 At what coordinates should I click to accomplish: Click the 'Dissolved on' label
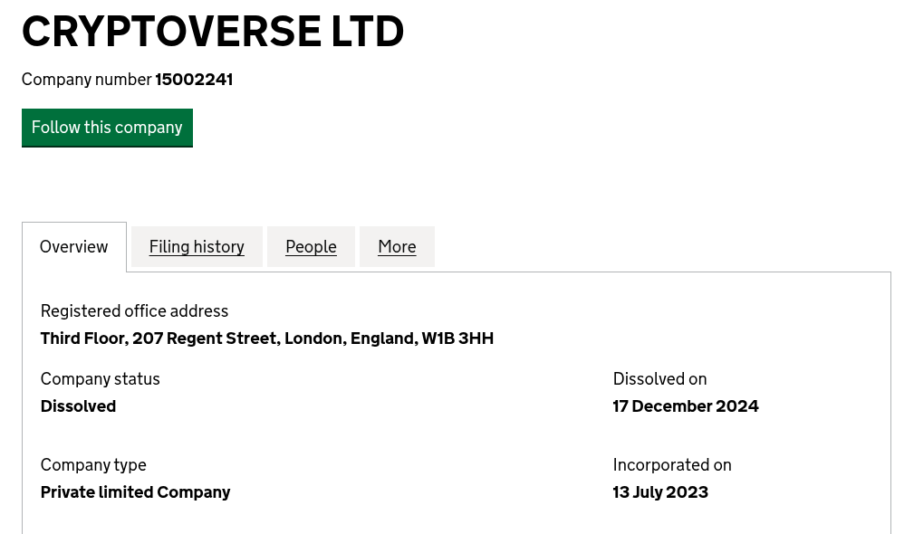pos(659,379)
